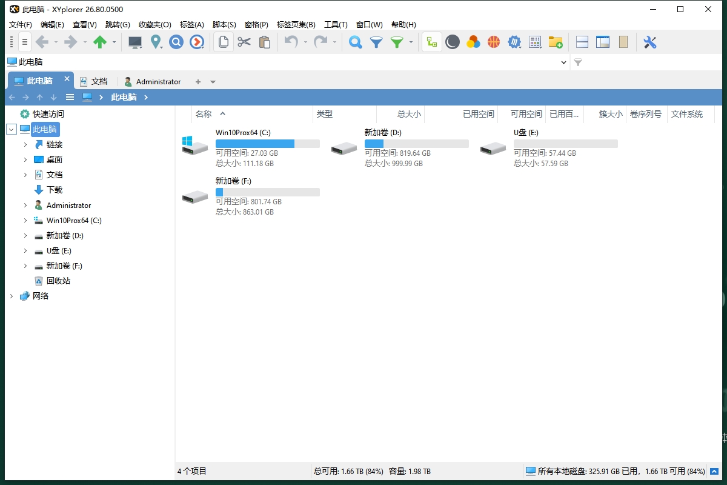Click the map pin Hotlist icon
The image size is (727, 485).
pyautogui.click(x=156, y=42)
